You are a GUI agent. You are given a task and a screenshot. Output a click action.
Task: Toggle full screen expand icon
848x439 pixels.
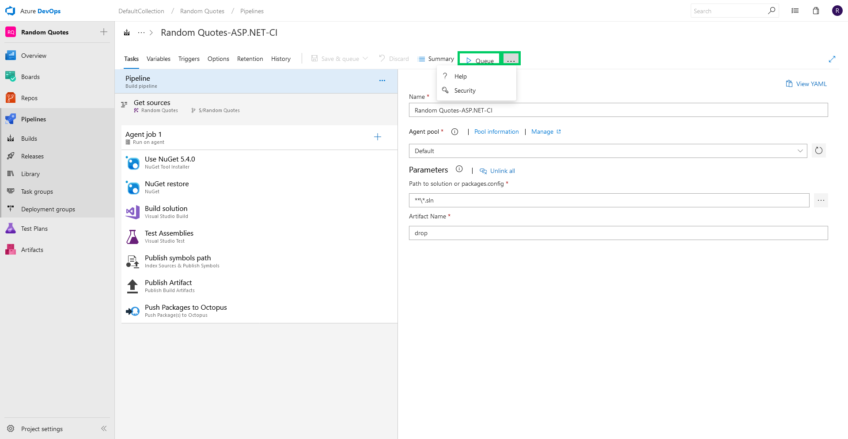(832, 59)
